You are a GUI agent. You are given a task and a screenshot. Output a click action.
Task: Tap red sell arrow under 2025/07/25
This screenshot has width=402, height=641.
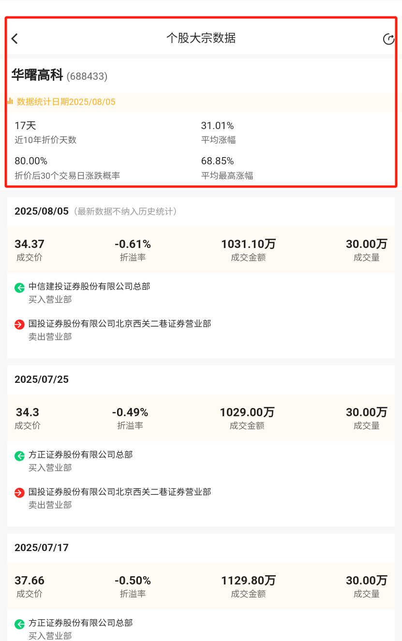[x=19, y=493]
